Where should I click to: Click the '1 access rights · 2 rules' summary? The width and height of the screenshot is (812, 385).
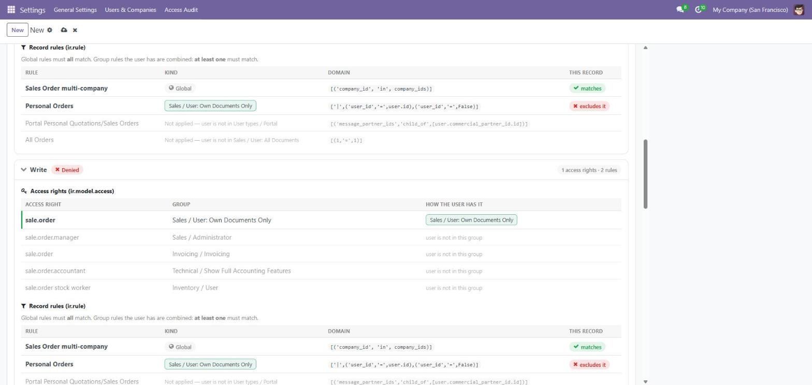point(589,170)
